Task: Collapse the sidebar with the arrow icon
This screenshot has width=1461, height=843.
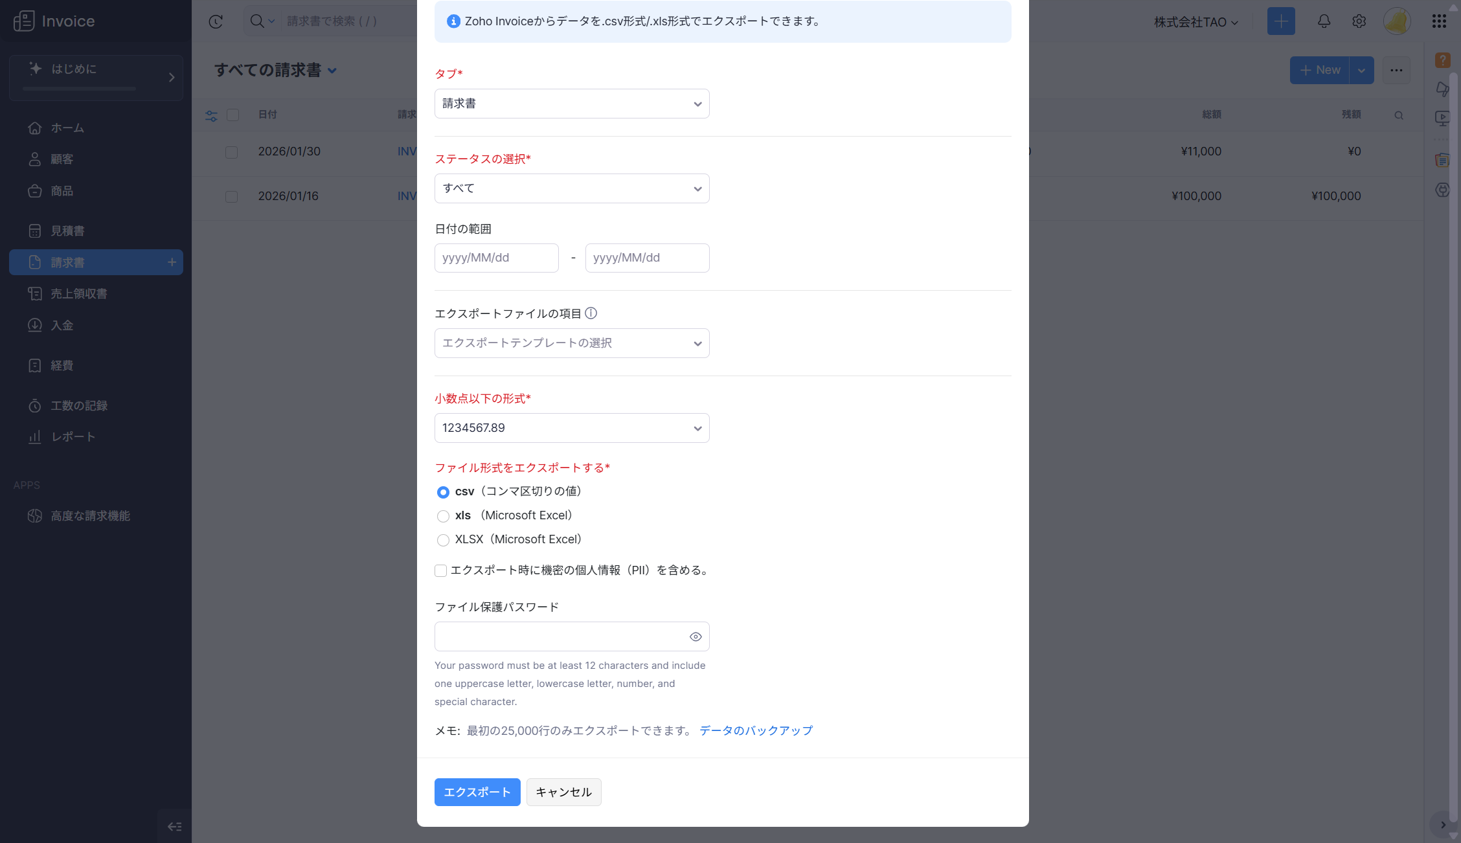Action: coord(174,826)
